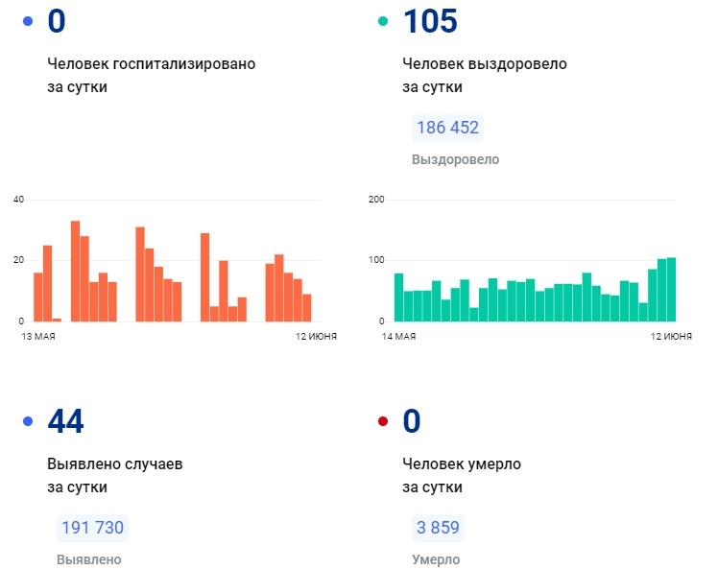This screenshot has width=718, height=570.
Task: Click the teal dot next to 105
Action: 383,21
